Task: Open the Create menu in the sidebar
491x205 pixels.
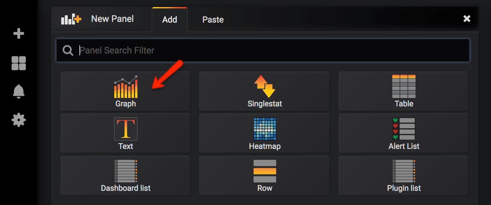Action: click(x=18, y=33)
